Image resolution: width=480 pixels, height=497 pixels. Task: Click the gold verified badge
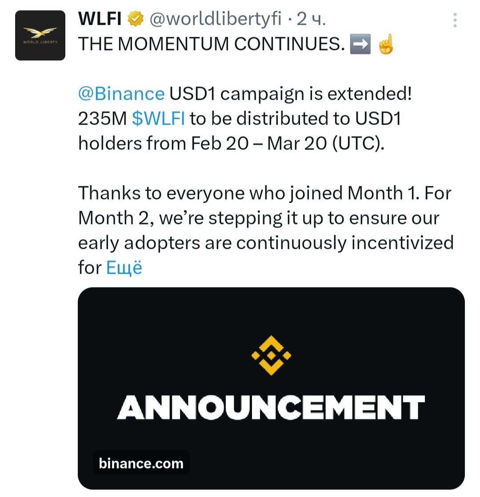136,19
